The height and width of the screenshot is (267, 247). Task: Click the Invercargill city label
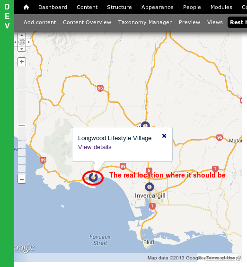pos(150,196)
